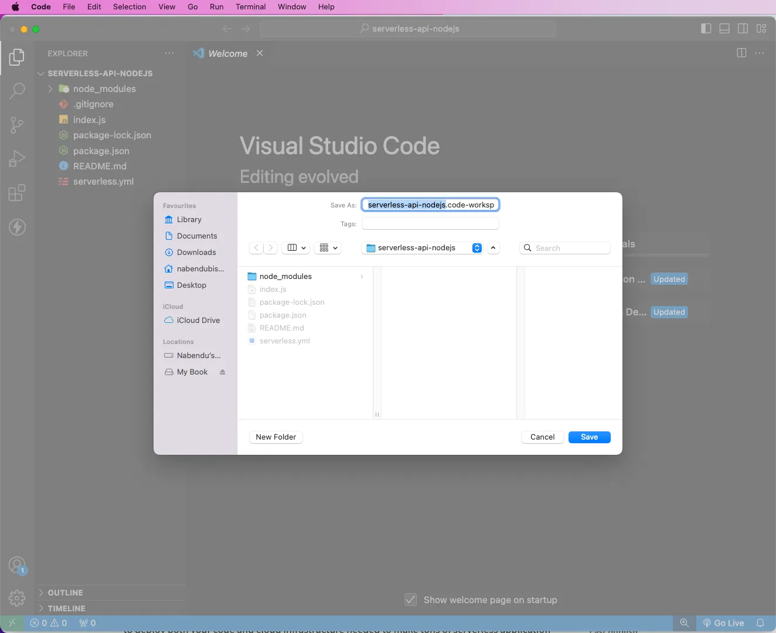Screen dimensions: 776x633
Task: Start Go Live server from status bar
Action: pos(724,623)
